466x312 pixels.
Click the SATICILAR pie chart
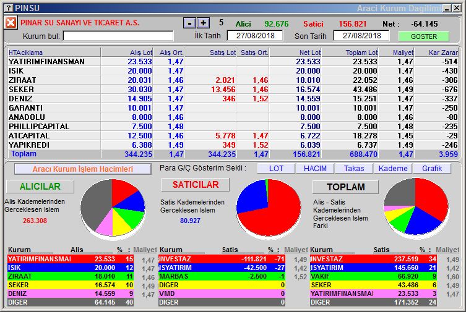point(269,208)
